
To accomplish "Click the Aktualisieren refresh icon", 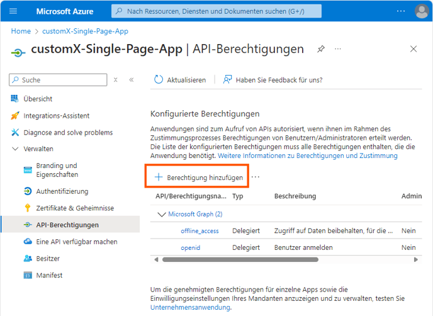I will 159,79.
